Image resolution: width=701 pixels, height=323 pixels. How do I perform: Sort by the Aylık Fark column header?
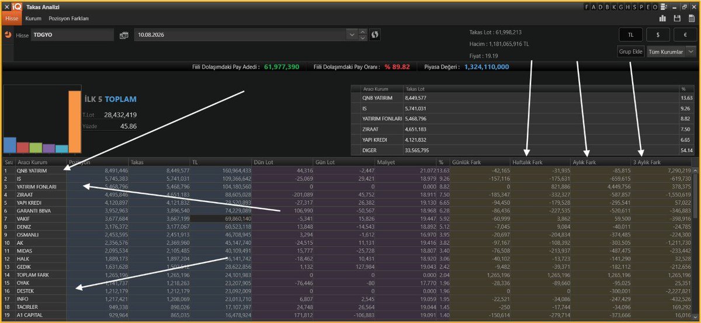(601, 162)
